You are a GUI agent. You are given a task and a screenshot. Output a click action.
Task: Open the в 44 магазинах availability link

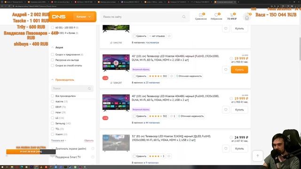pos(152,123)
